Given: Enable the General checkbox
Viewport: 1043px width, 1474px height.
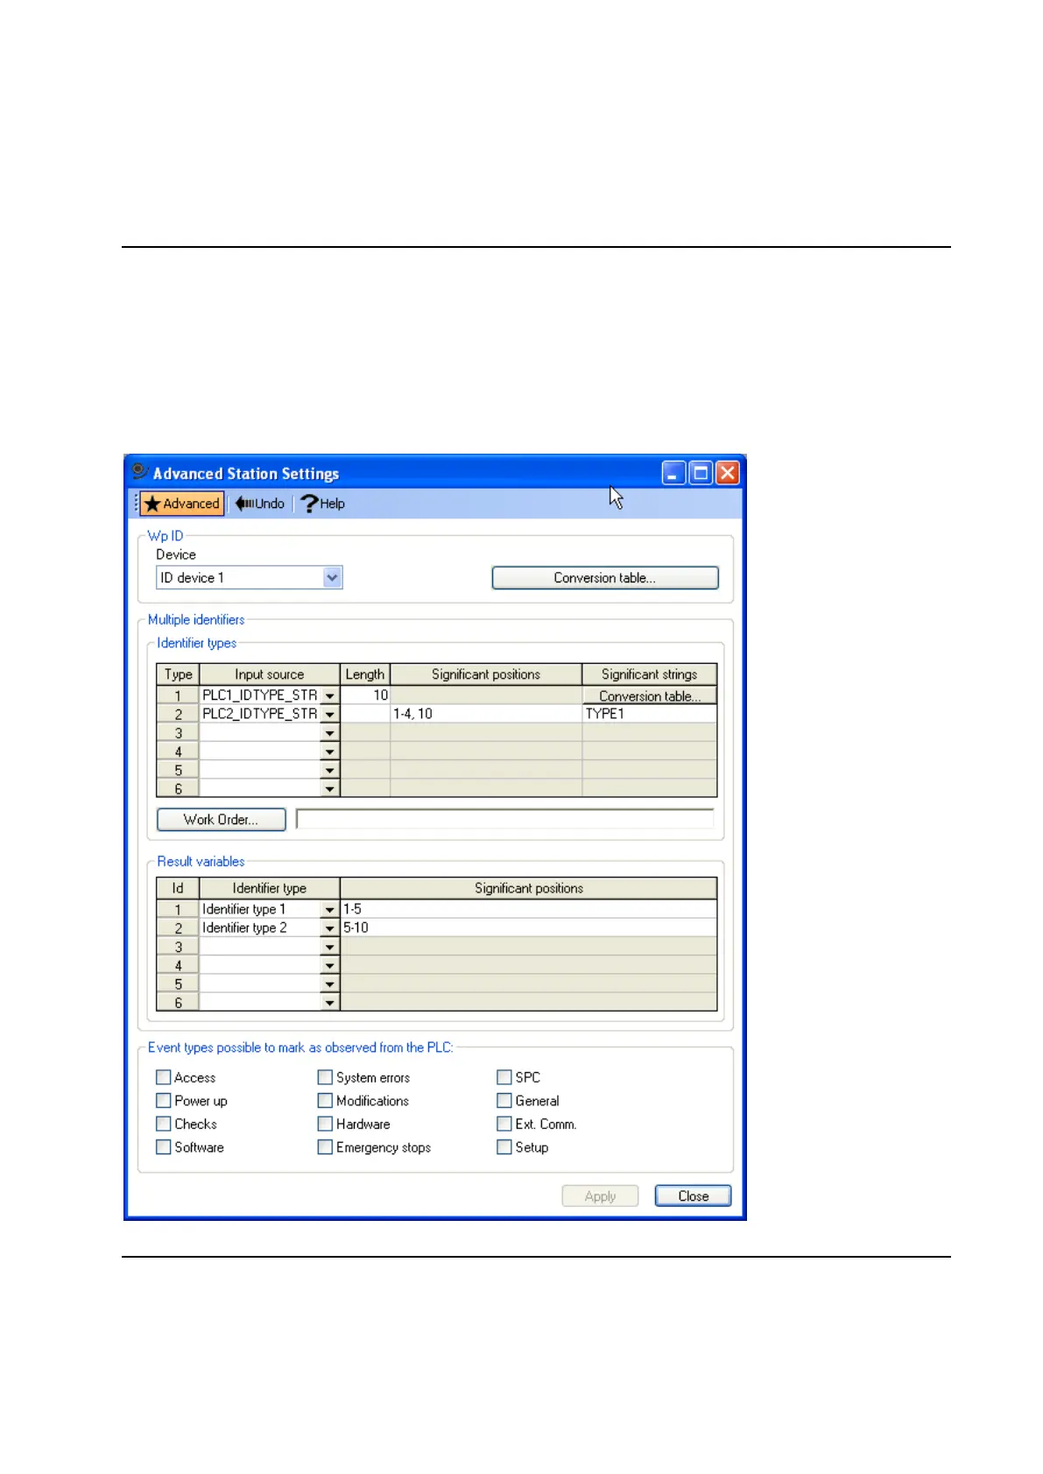Looking at the screenshot, I should (x=504, y=1101).
